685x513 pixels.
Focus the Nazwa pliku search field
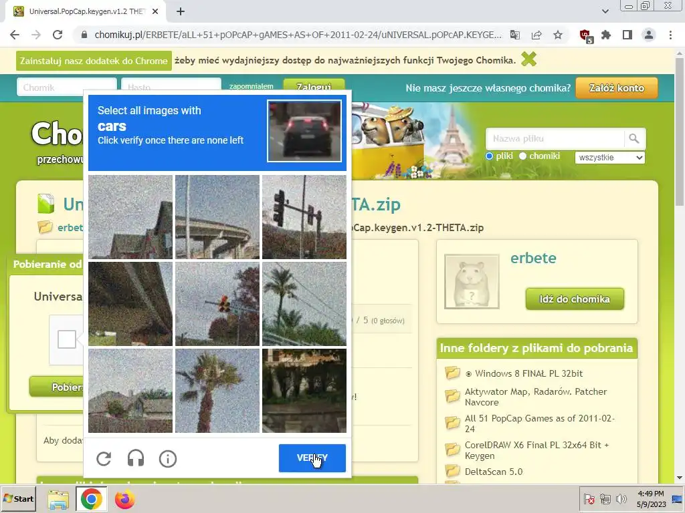pyautogui.click(x=555, y=139)
